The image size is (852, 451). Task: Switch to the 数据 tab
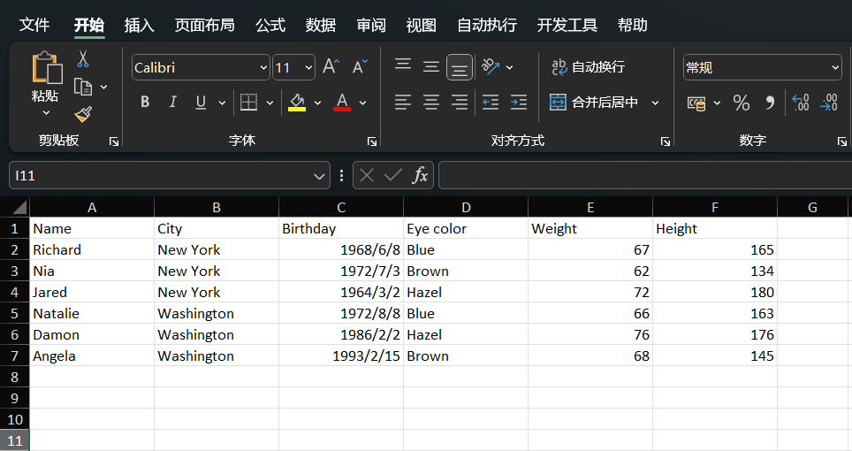(320, 25)
